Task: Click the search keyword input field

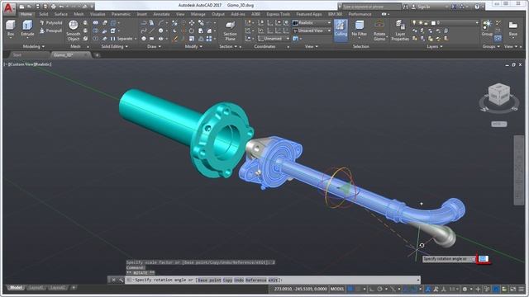Action: click(370, 7)
